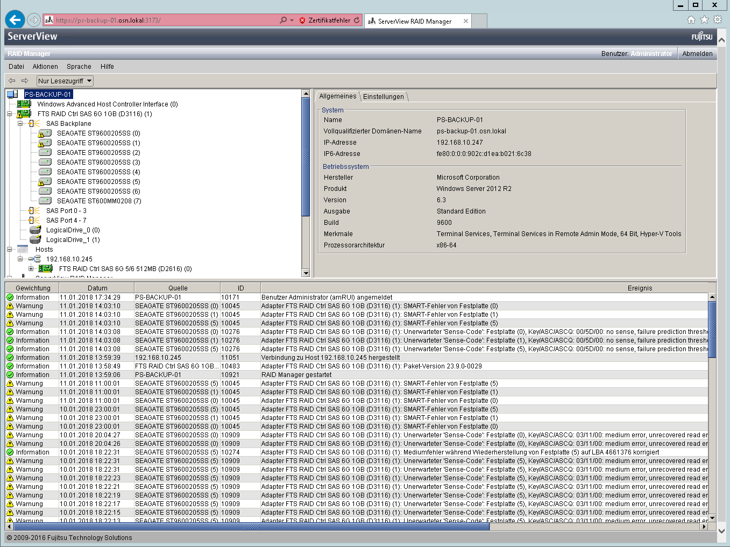
Task: Click the Quelle column header
Action: (178, 288)
